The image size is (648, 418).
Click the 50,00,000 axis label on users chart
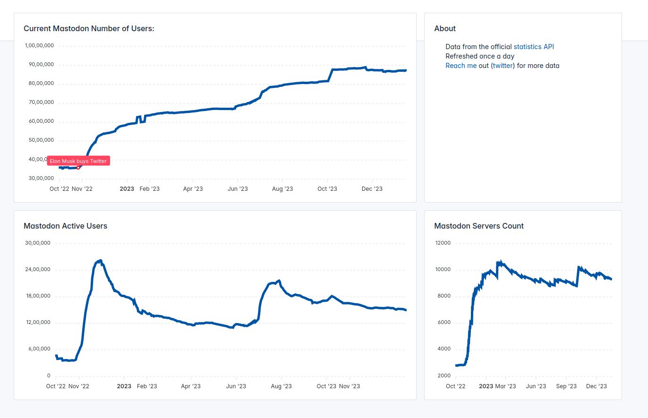[x=41, y=140]
